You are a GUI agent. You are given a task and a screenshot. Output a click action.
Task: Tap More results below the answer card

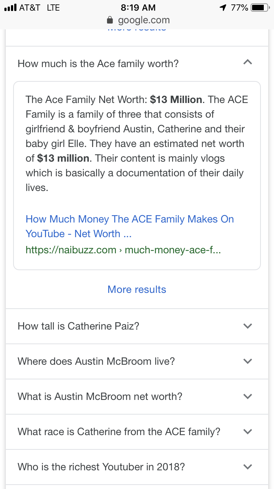pyautogui.click(x=137, y=290)
